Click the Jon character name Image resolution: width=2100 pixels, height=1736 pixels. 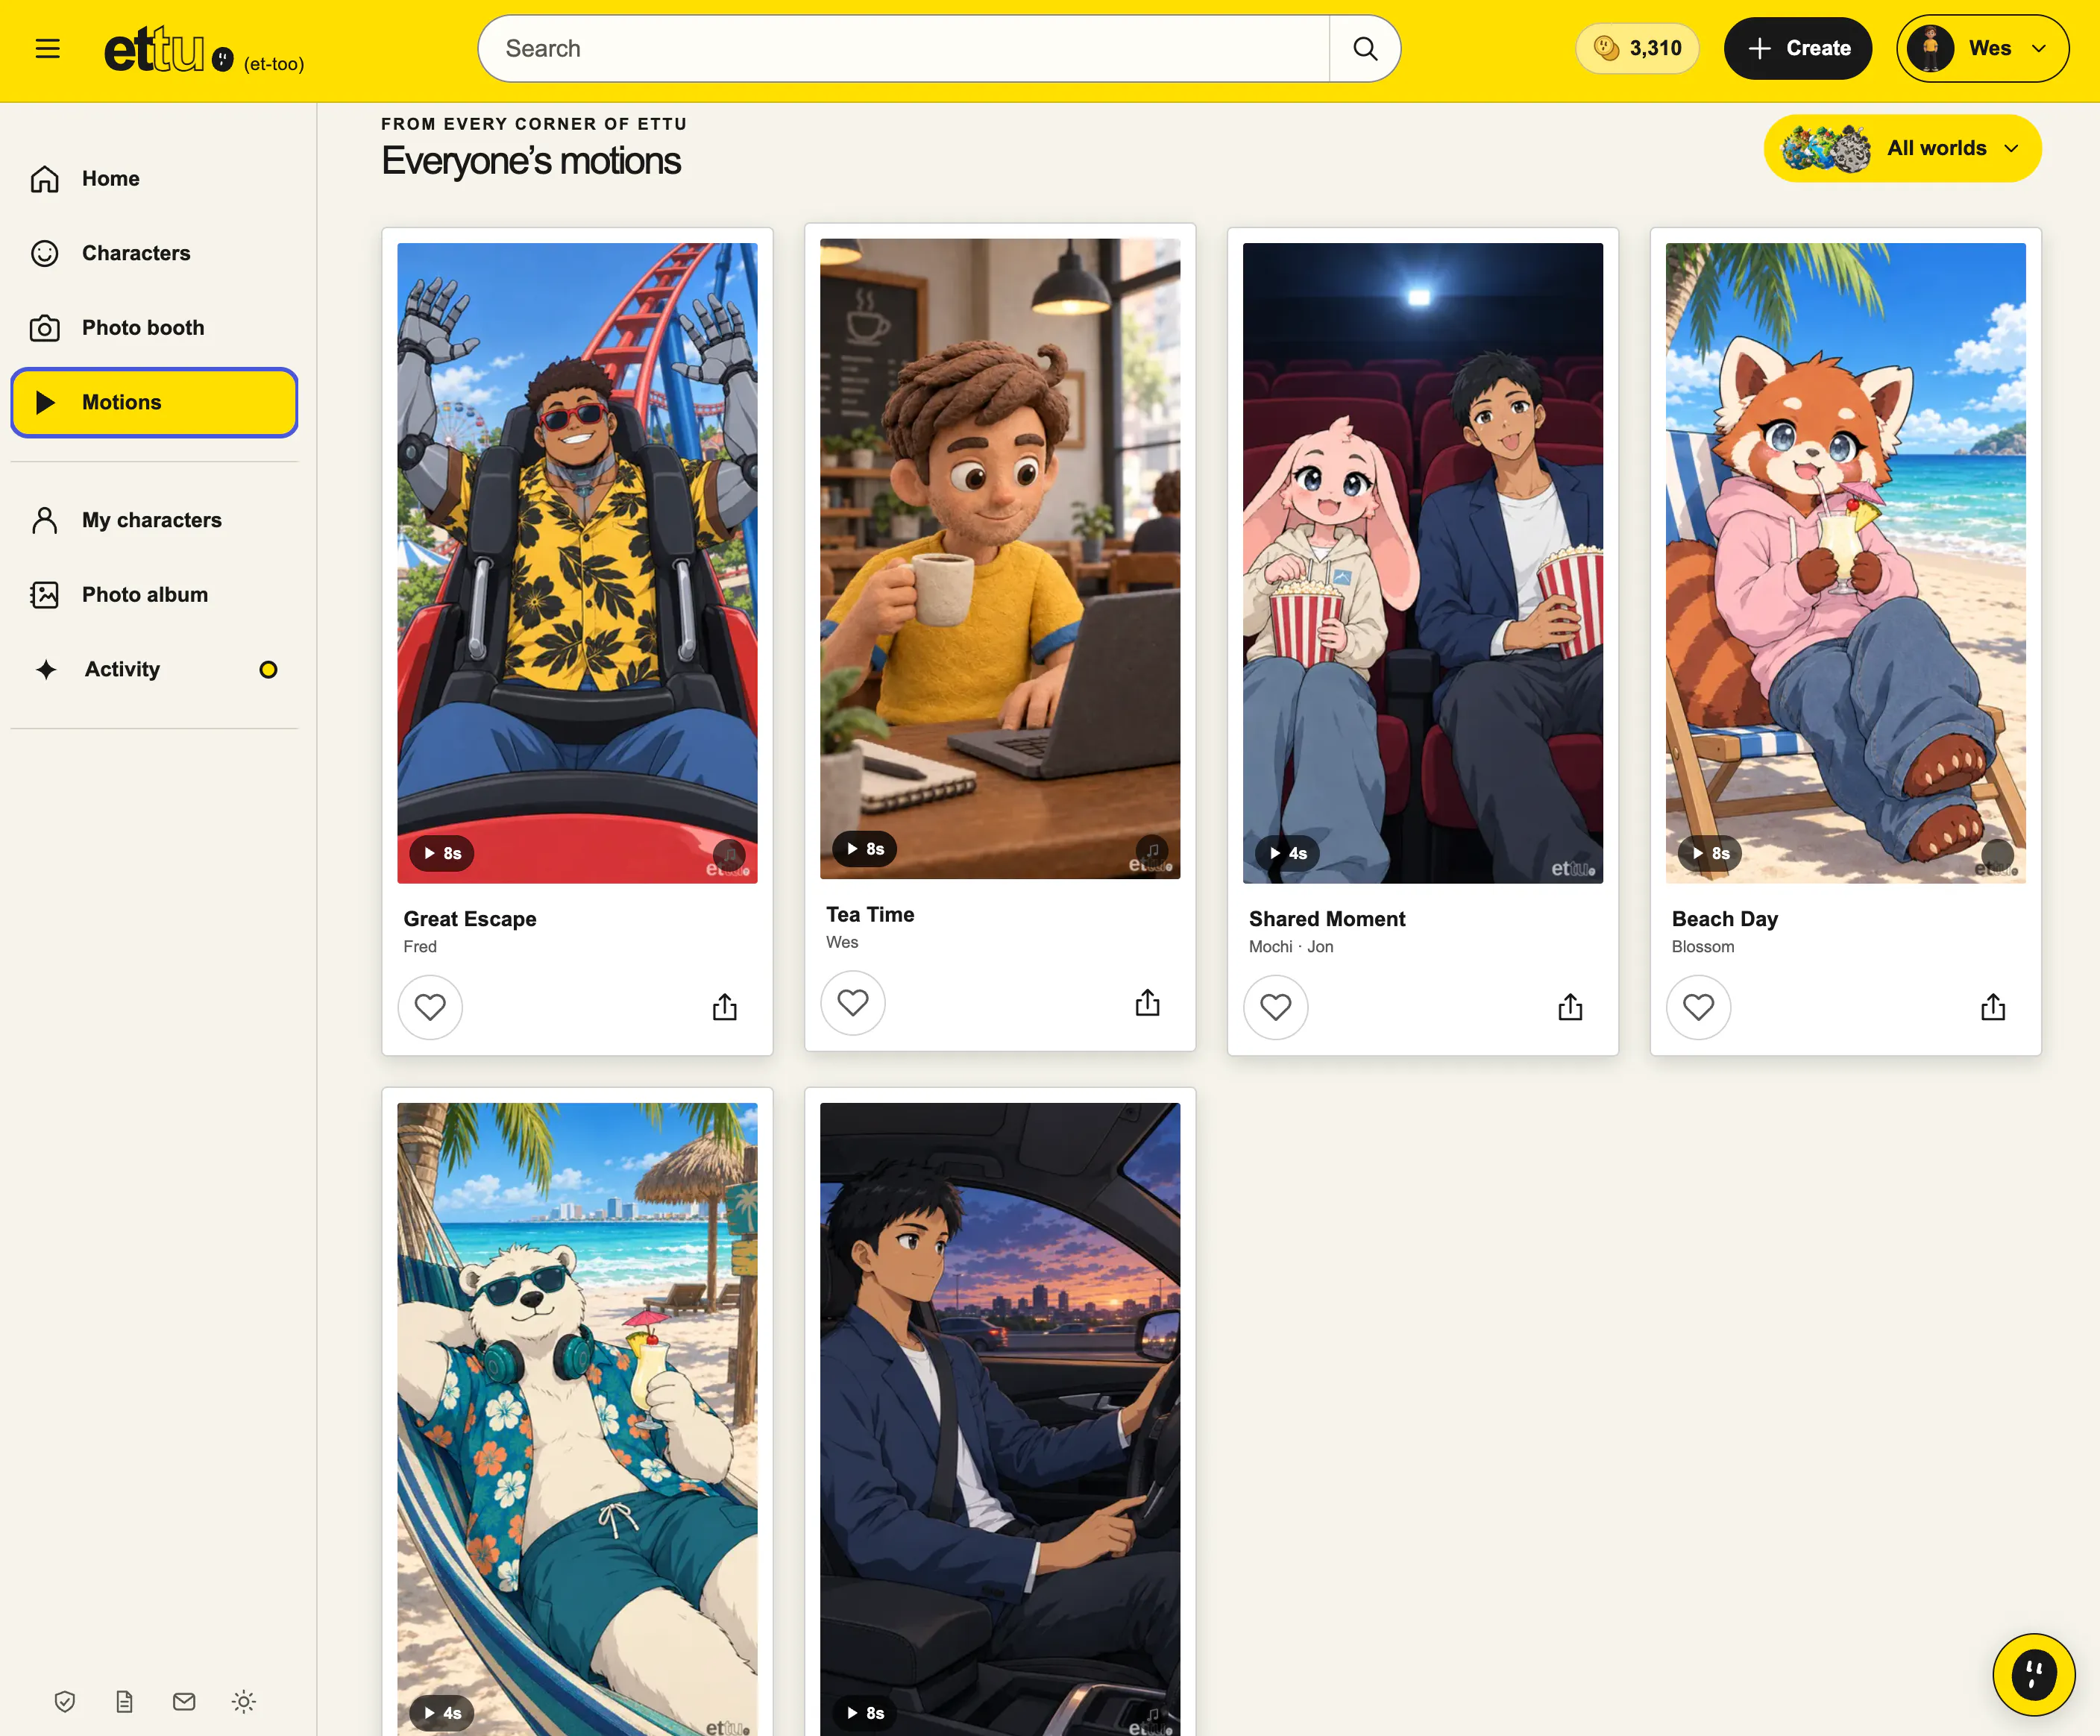[1320, 947]
